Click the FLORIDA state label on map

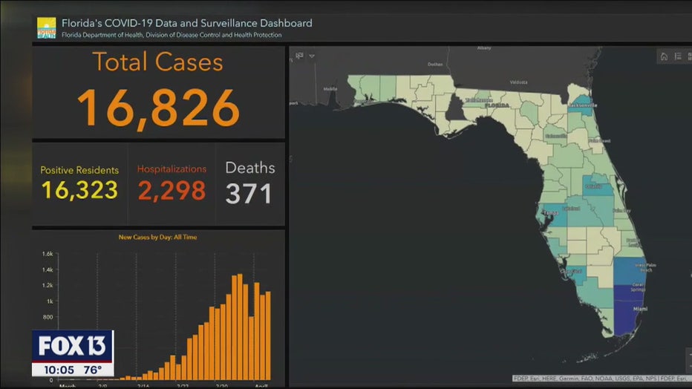[x=497, y=106]
